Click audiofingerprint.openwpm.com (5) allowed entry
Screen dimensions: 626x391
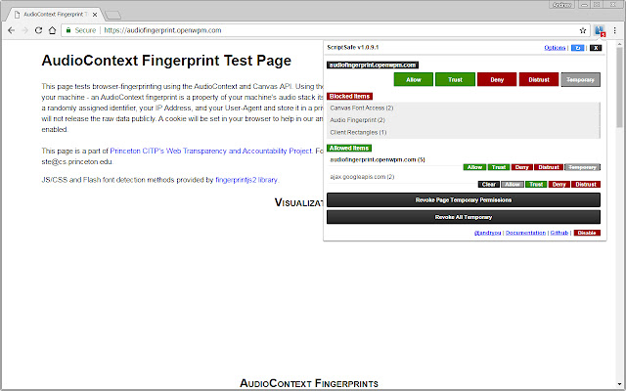click(378, 159)
